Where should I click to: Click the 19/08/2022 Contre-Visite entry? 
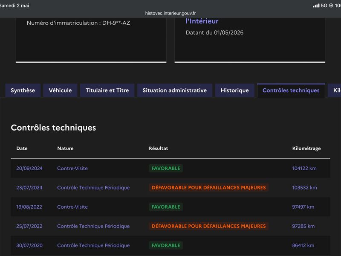(x=72, y=207)
